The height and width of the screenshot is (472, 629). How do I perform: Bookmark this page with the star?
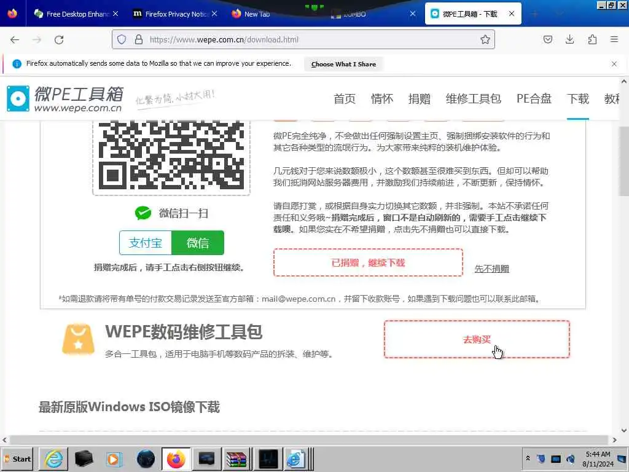click(x=485, y=39)
